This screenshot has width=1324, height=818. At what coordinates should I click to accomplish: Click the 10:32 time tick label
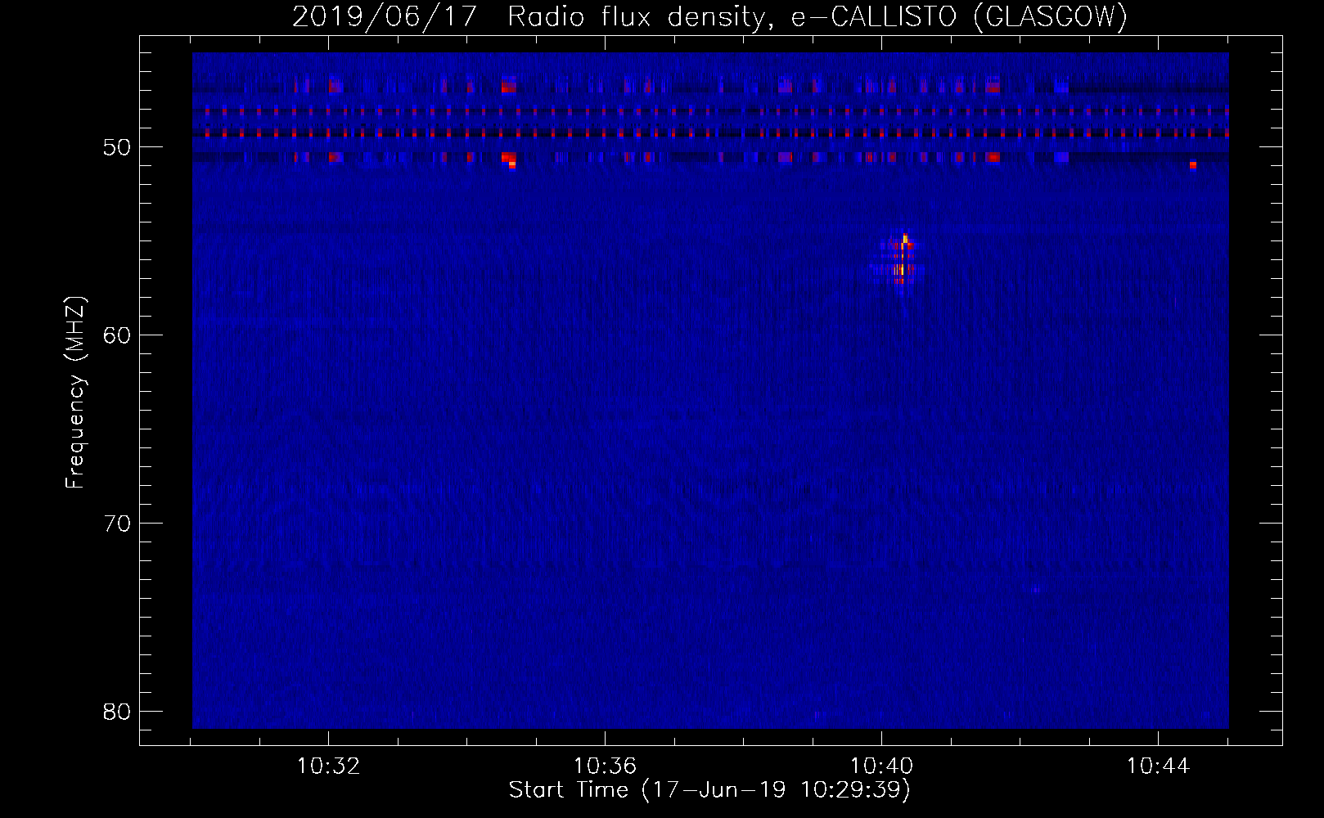point(328,766)
